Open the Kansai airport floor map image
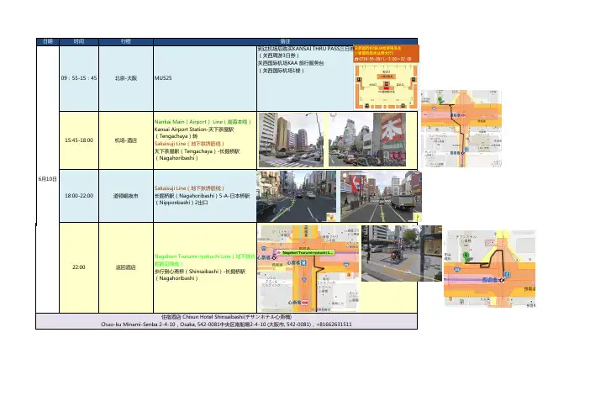 coord(386,77)
